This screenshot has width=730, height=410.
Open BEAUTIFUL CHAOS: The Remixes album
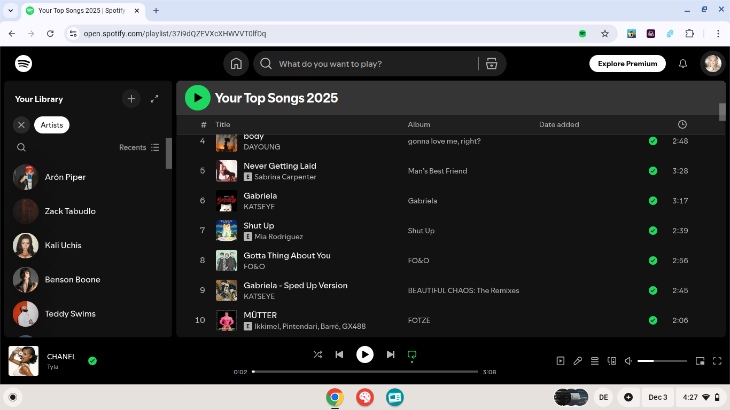point(463,290)
